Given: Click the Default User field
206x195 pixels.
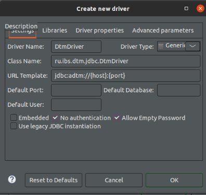Looking at the screenshot, I should (x=76, y=105).
